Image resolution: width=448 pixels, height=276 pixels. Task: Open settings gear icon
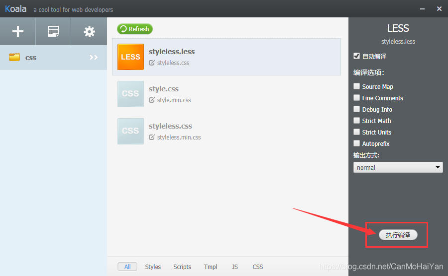click(89, 31)
